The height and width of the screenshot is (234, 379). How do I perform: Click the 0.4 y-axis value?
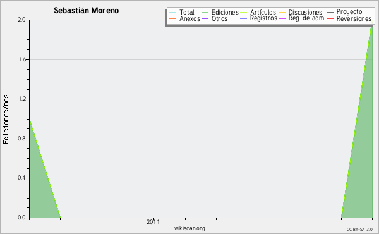(x=21, y=178)
